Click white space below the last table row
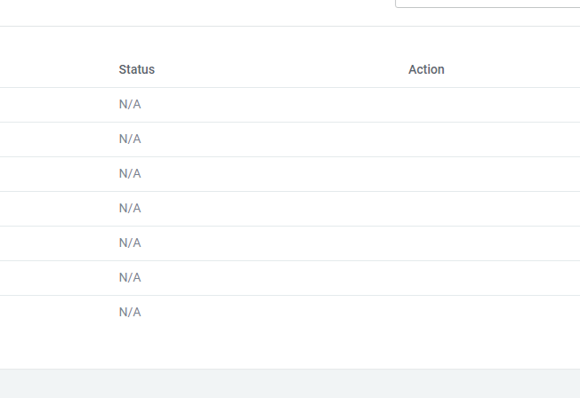Screen dimensions: 580x398 coord(290,348)
